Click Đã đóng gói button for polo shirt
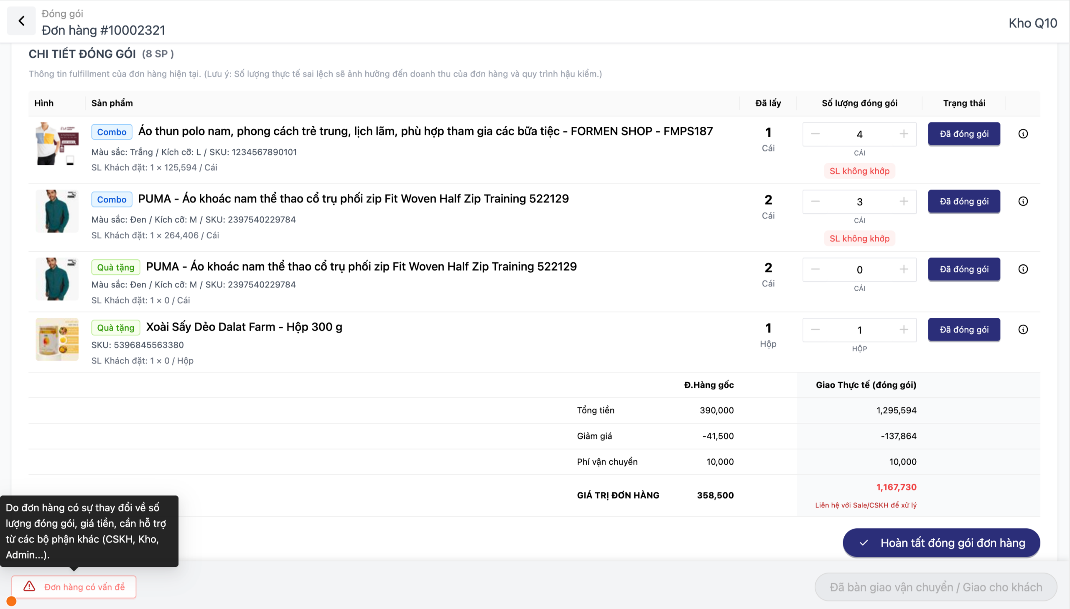1070x609 pixels. point(964,134)
